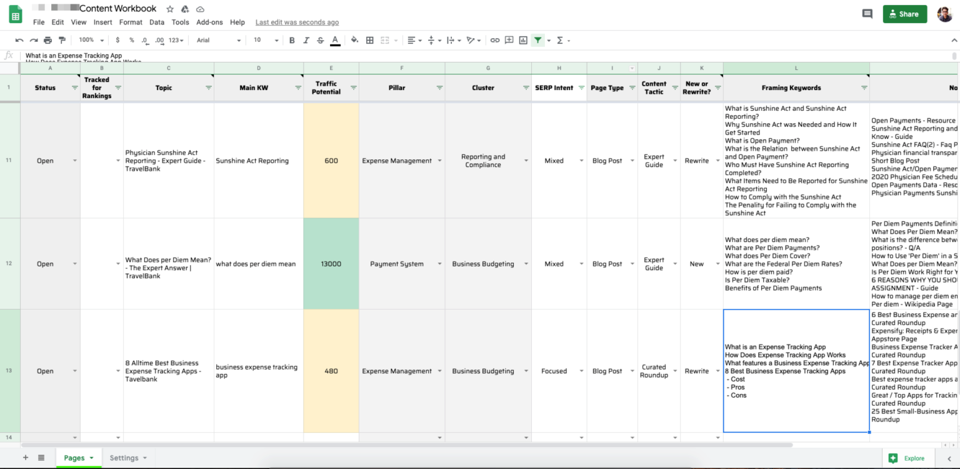Click the horizontal scrollbar at bottom
Screen dimensions: 960x469
point(406,445)
